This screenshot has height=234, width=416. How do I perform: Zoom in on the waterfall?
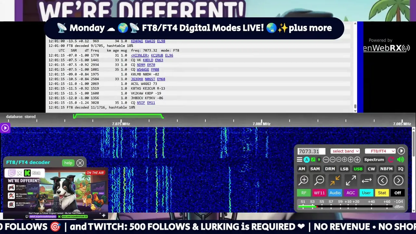pyautogui.click(x=304, y=180)
